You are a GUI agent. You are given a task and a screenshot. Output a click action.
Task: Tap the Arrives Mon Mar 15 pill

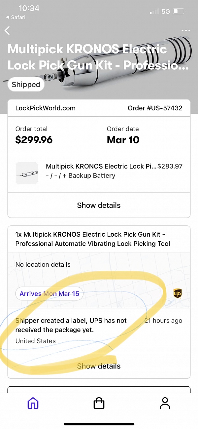tap(49, 293)
